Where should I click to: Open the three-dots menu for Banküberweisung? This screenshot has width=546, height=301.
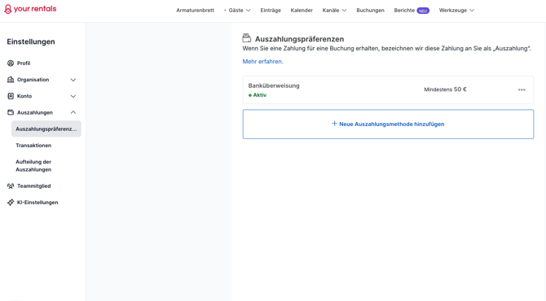522,89
